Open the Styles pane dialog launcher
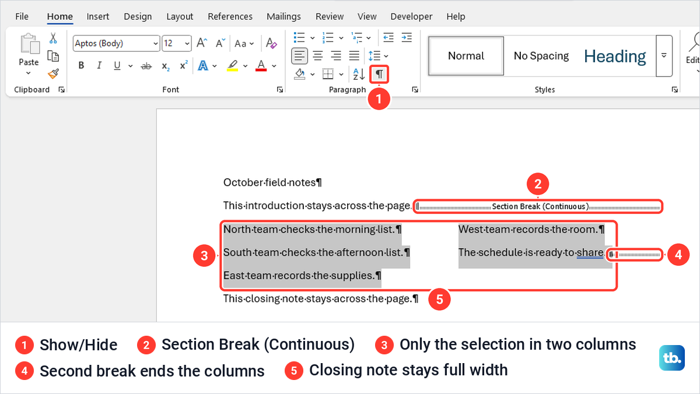Screen dimensions: 700x394 (675, 90)
